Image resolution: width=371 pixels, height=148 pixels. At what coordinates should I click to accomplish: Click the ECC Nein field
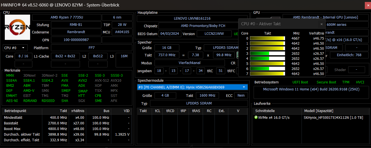tap(241, 95)
